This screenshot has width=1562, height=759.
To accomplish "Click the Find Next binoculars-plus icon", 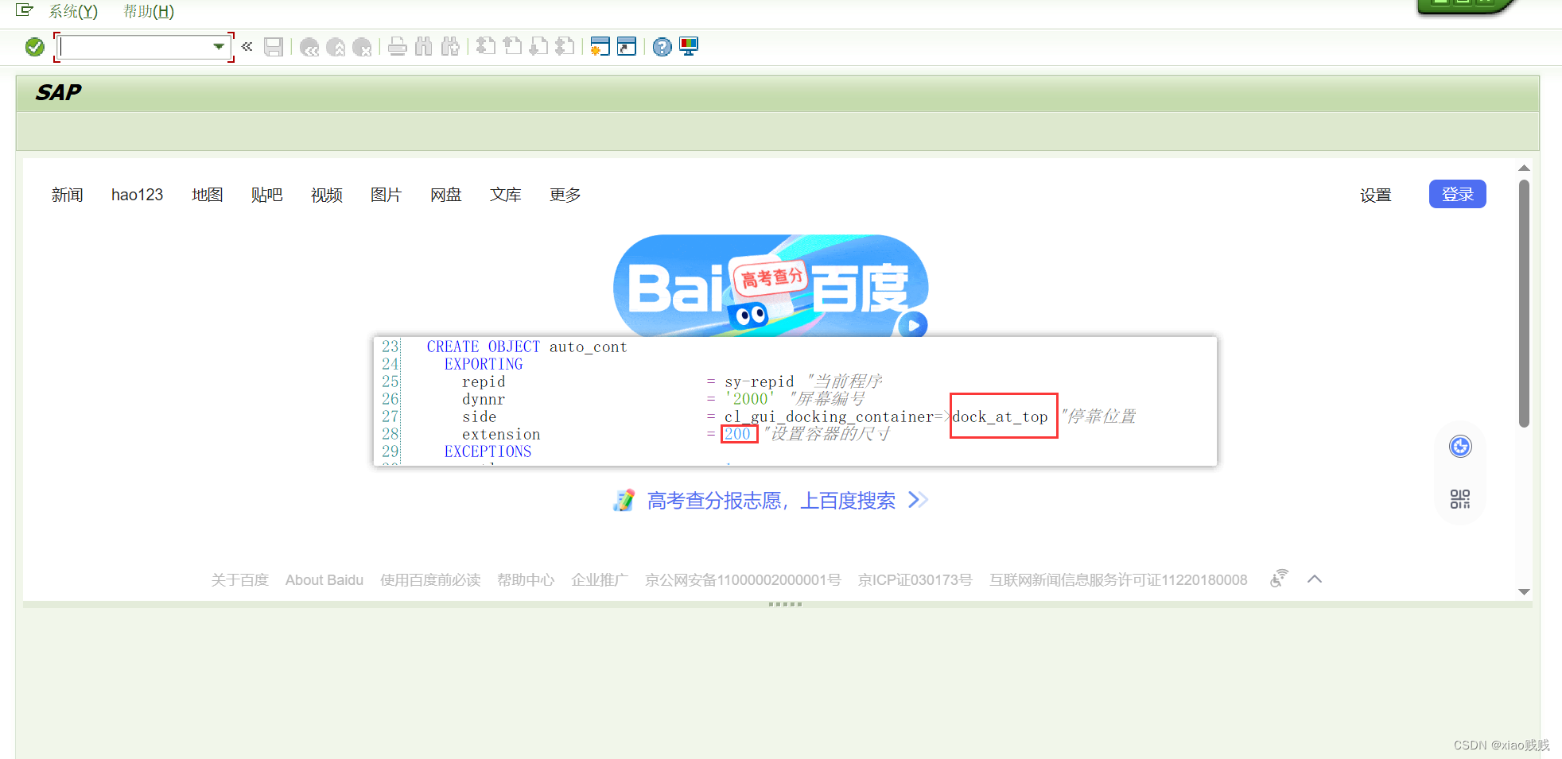I will (x=450, y=47).
